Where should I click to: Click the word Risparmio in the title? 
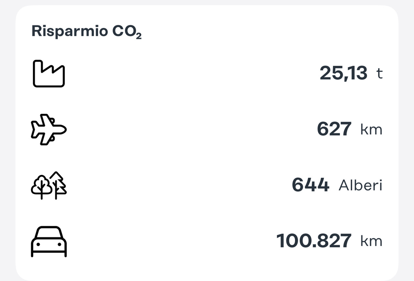tap(70, 32)
